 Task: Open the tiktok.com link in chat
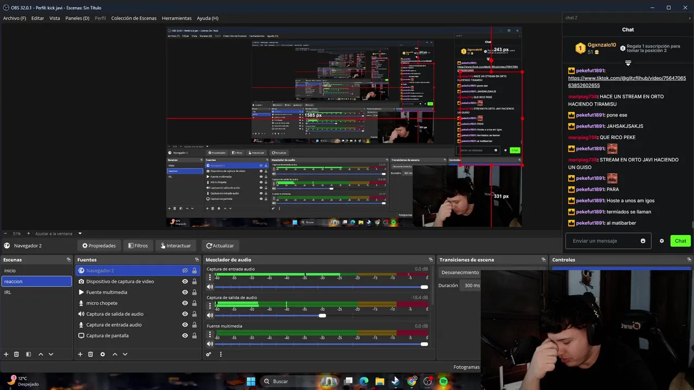click(627, 82)
